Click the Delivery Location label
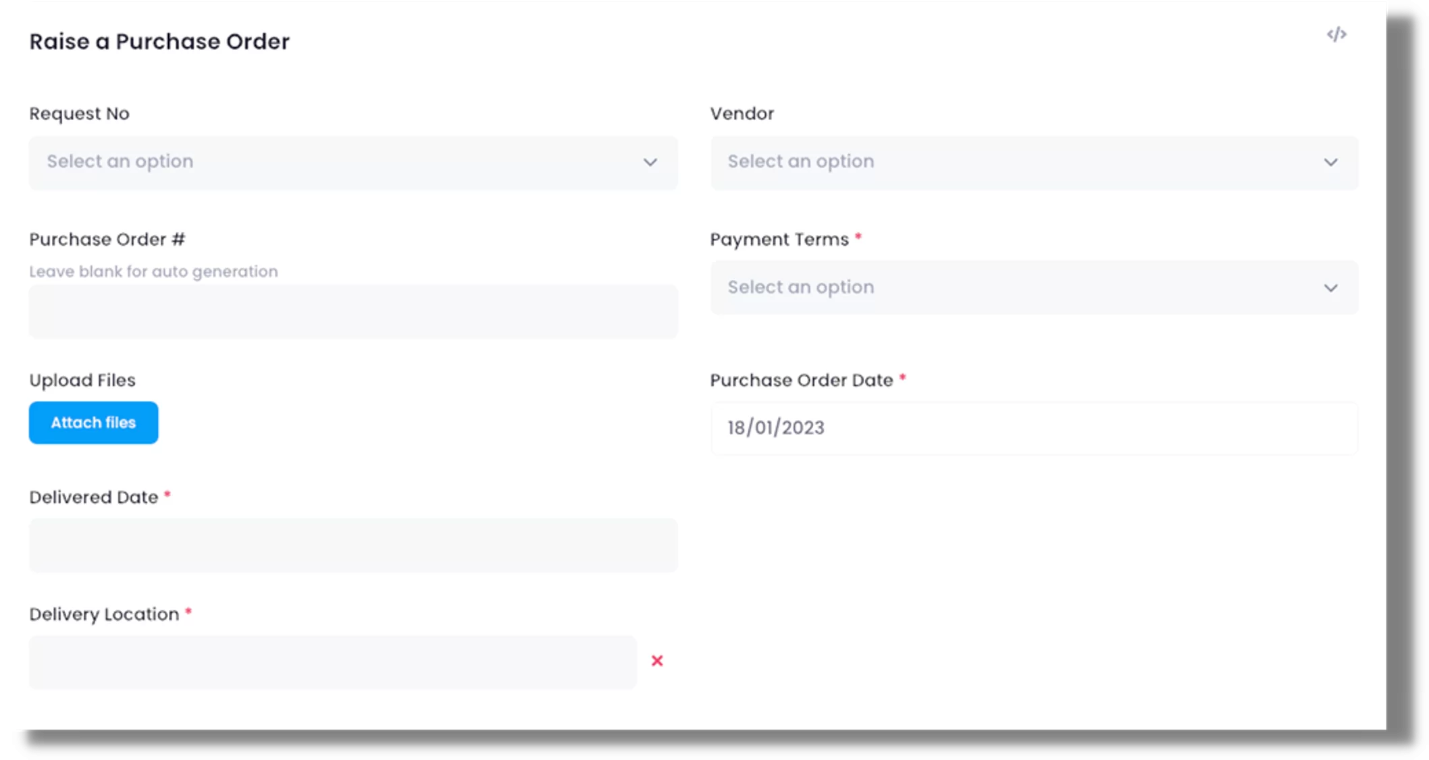 pyautogui.click(x=104, y=614)
